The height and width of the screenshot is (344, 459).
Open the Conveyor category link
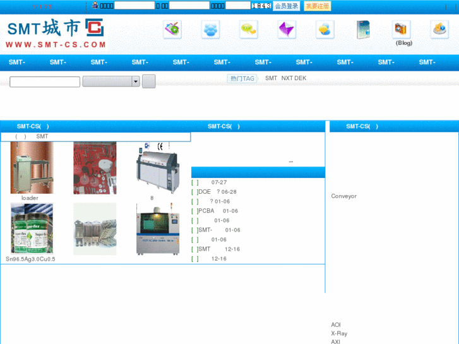point(343,196)
